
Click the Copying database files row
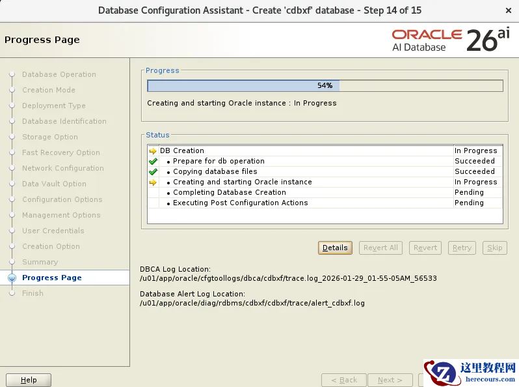[325, 171]
